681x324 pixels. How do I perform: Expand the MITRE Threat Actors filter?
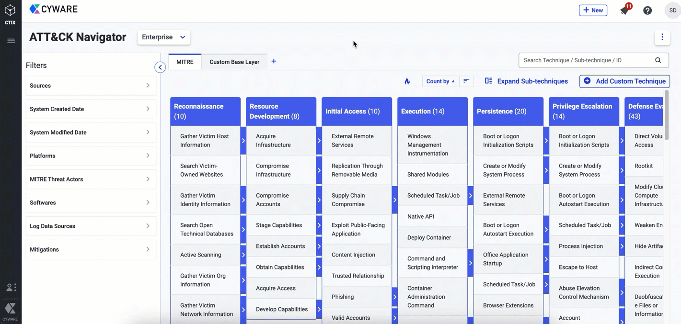[x=91, y=179]
